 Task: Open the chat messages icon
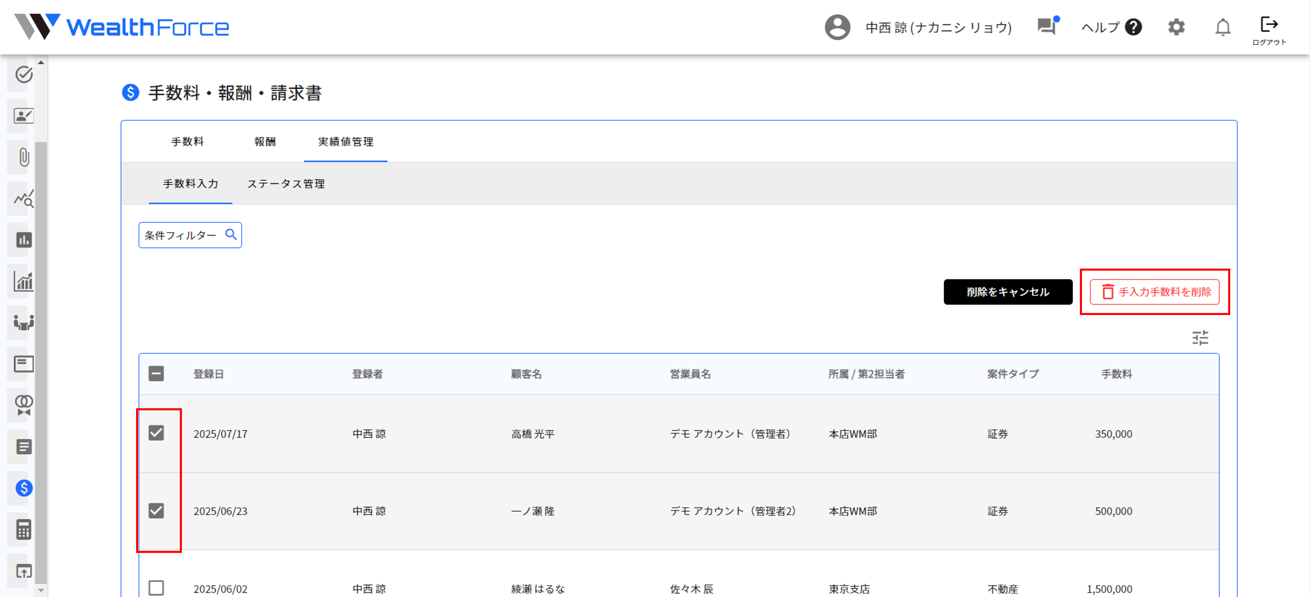[1048, 26]
